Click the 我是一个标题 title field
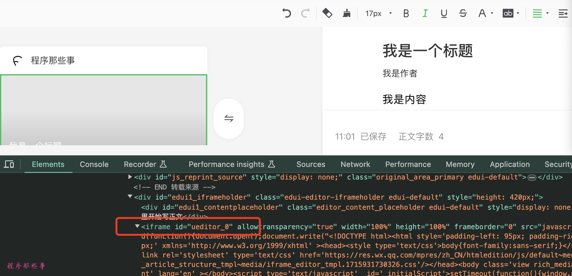The height and width of the screenshot is (276, 572). (427, 51)
